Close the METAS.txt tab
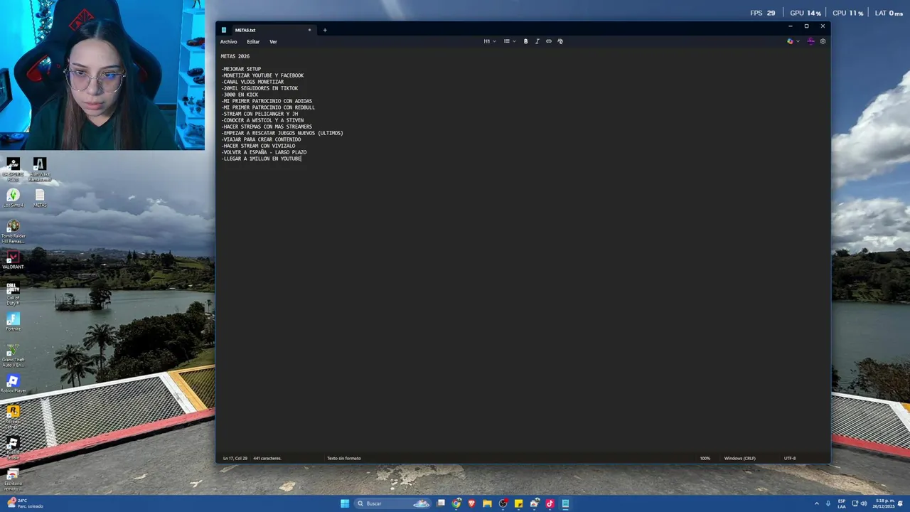 (x=309, y=30)
